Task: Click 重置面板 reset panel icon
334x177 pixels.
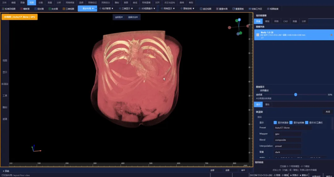Action: point(234,9)
